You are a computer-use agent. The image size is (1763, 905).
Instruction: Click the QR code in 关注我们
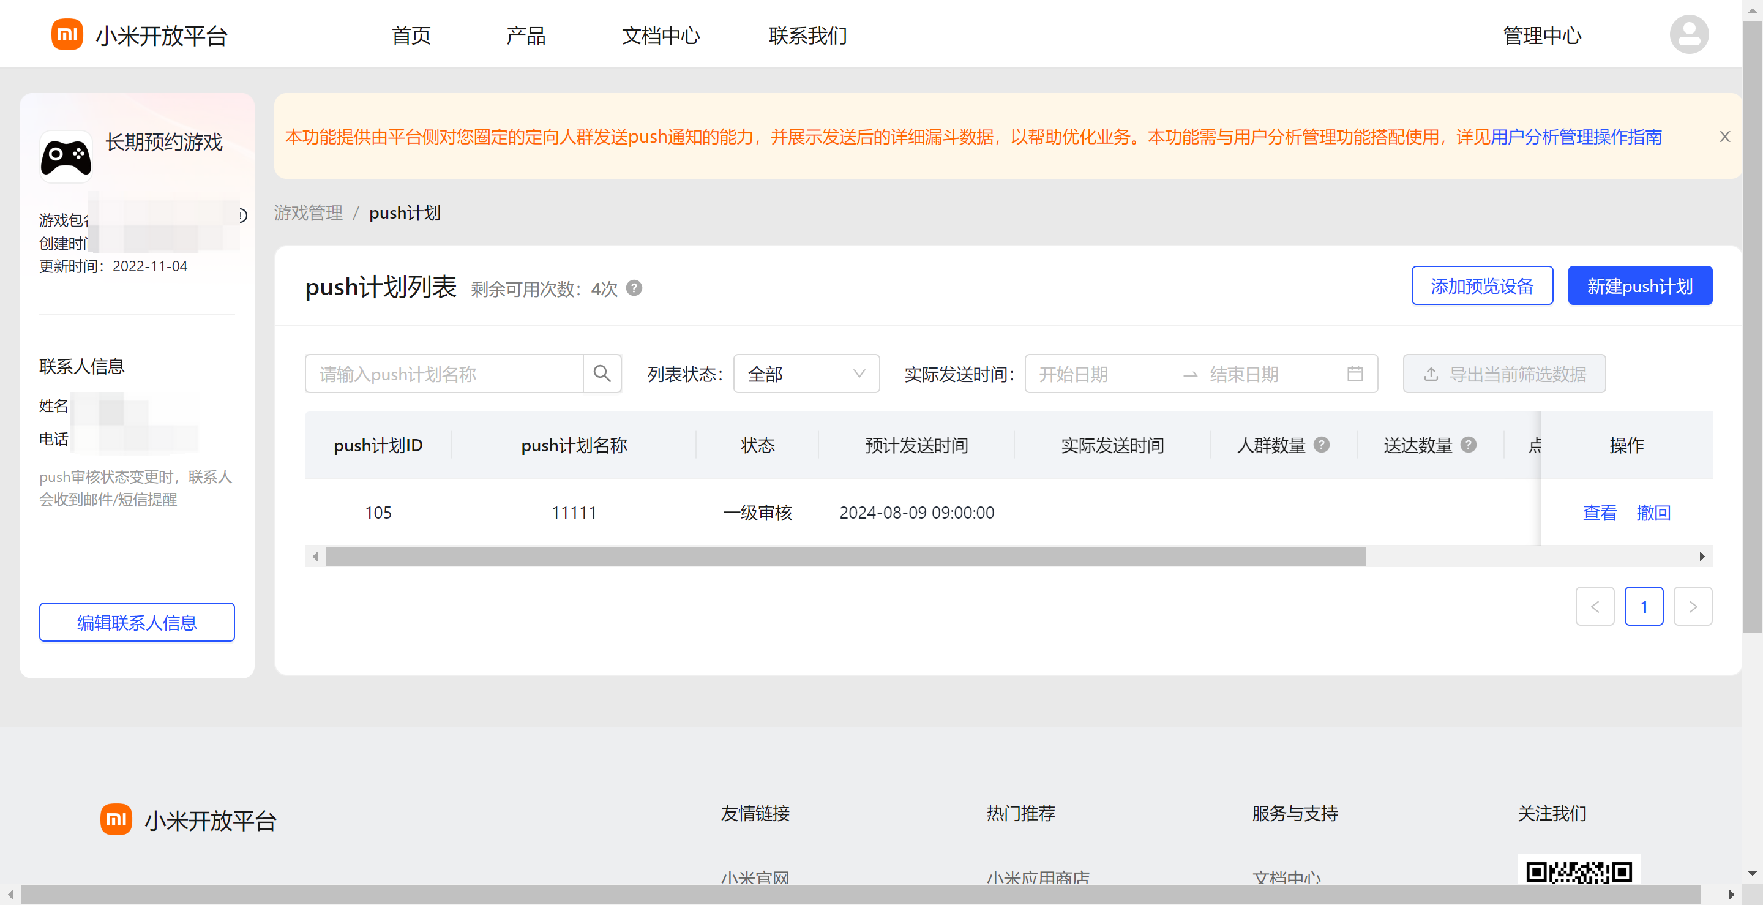1579,871
